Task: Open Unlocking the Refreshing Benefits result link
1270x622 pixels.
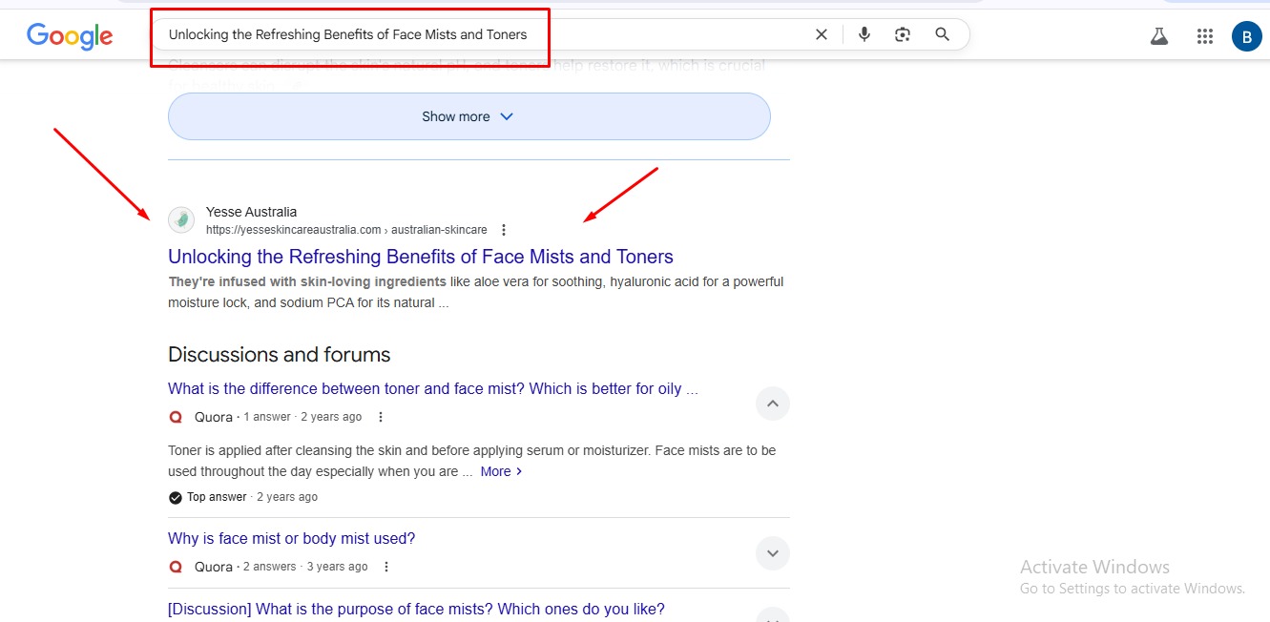Action: pyautogui.click(x=420, y=257)
